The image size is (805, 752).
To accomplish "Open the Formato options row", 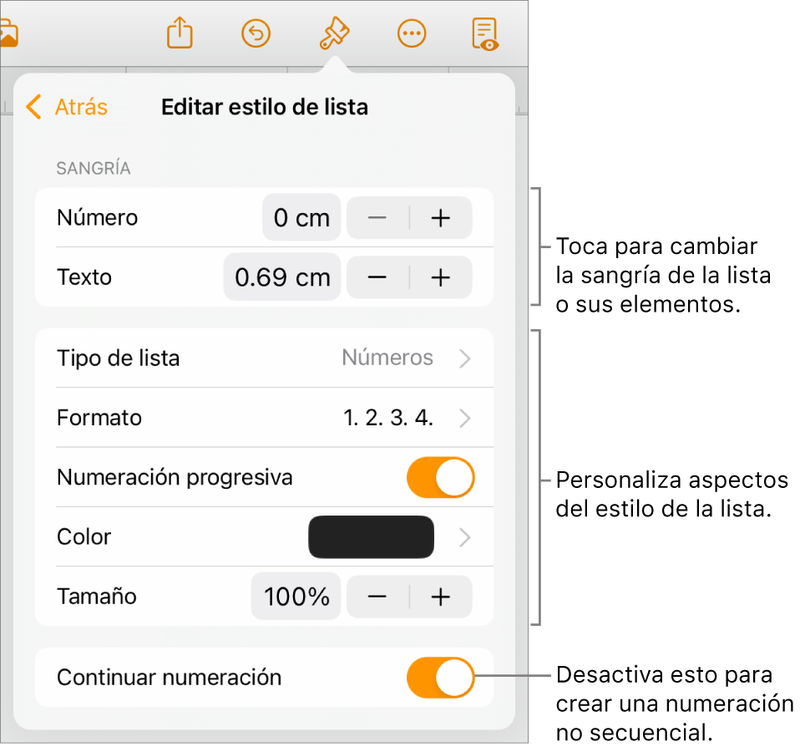I will coord(265,418).
